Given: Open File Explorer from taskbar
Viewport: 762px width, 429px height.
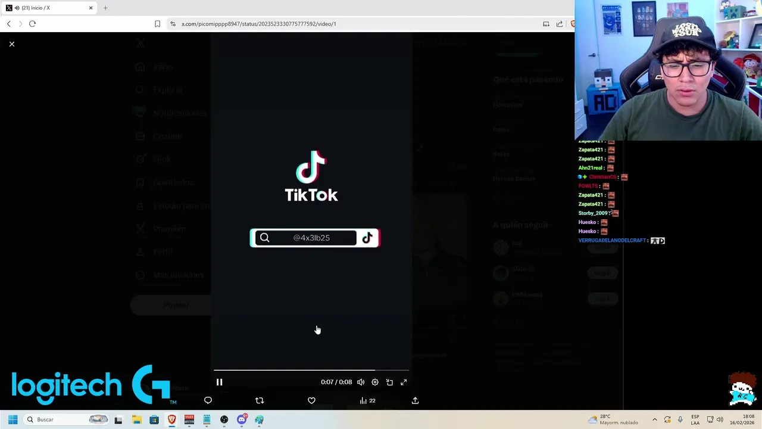Looking at the screenshot, I should tap(136, 419).
